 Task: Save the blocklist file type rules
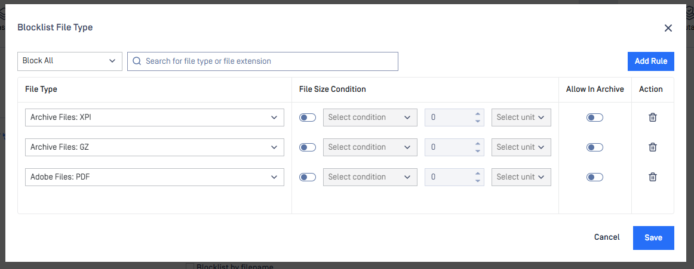pos(653,237)
